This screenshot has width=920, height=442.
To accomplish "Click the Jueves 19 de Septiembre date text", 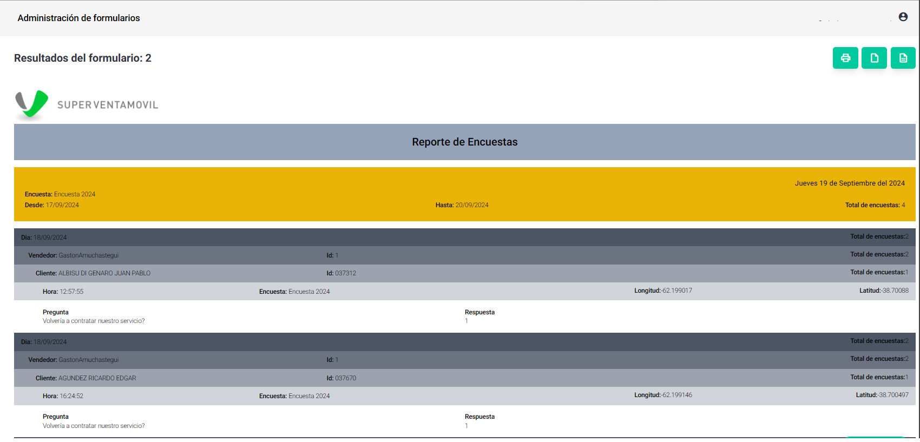I will click(850, 183).
